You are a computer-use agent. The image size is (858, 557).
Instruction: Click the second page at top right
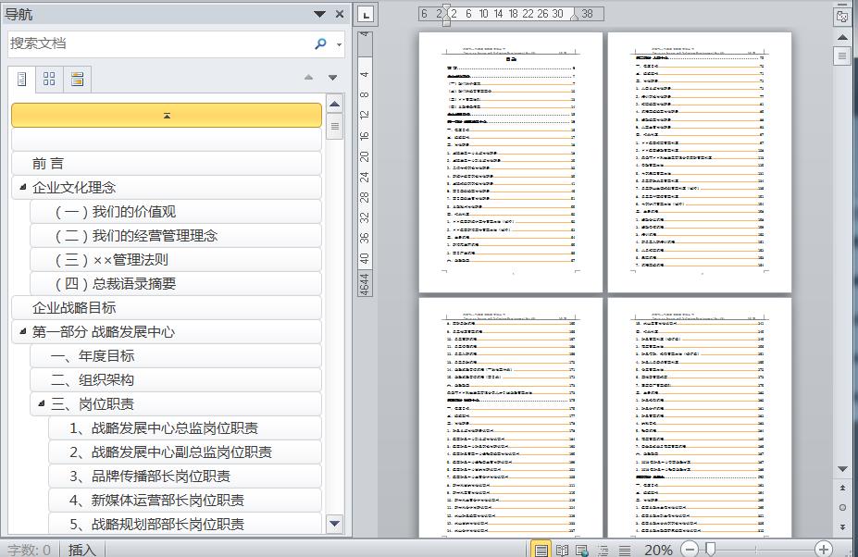pos(700,162)
